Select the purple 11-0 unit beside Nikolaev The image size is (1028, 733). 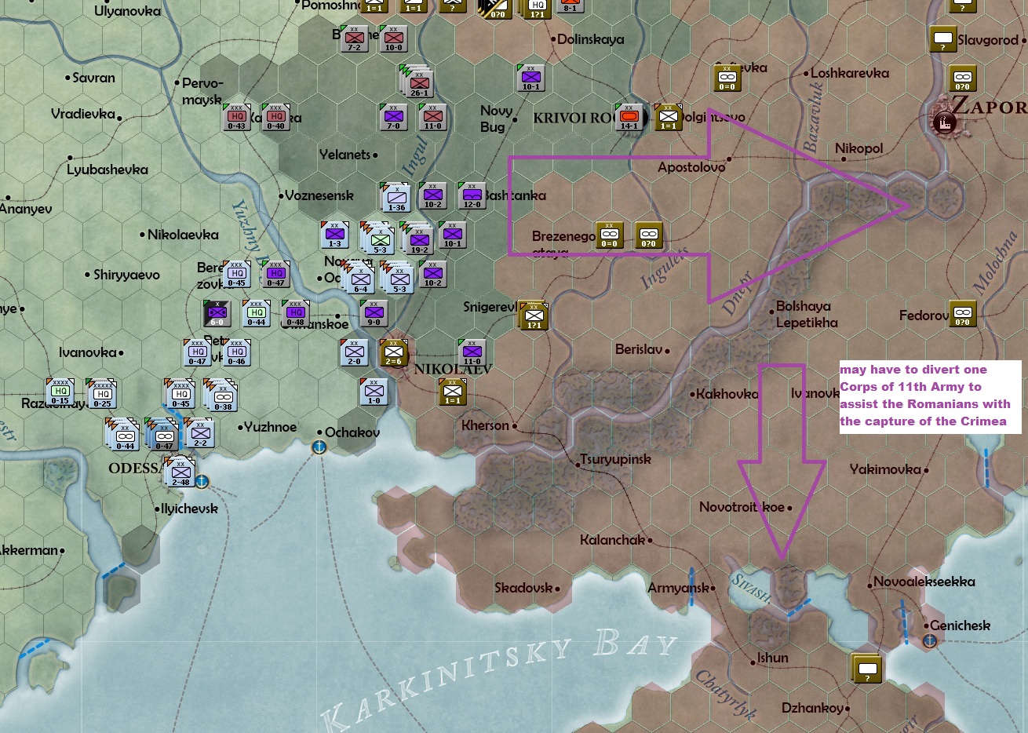tap(472, 352)
